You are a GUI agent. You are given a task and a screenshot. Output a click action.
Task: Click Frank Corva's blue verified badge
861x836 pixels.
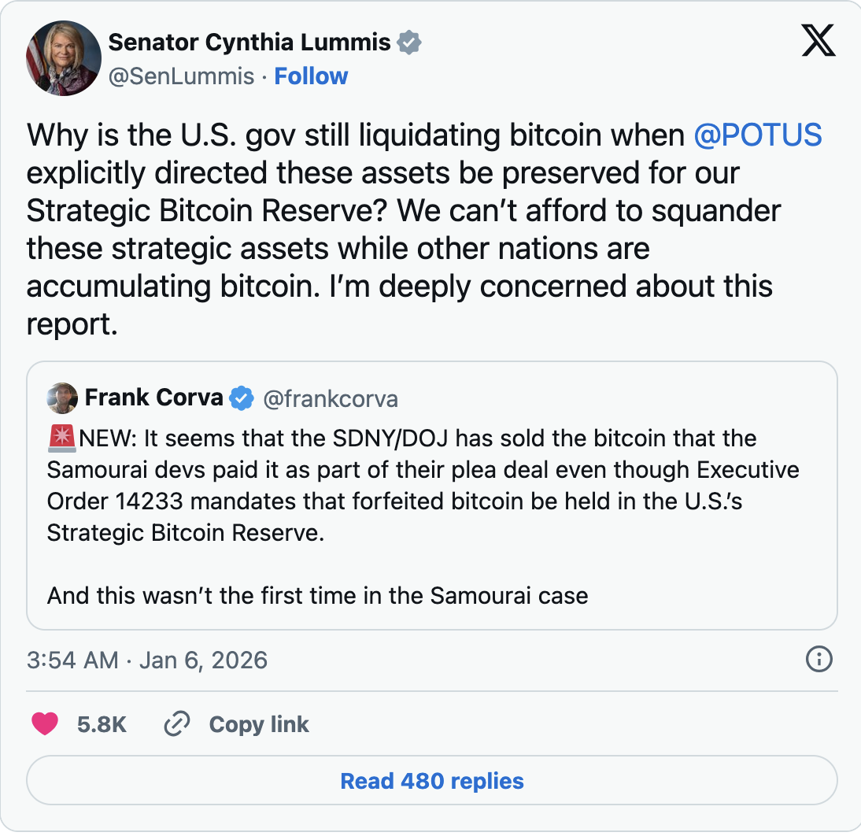(x=242, y=399)
